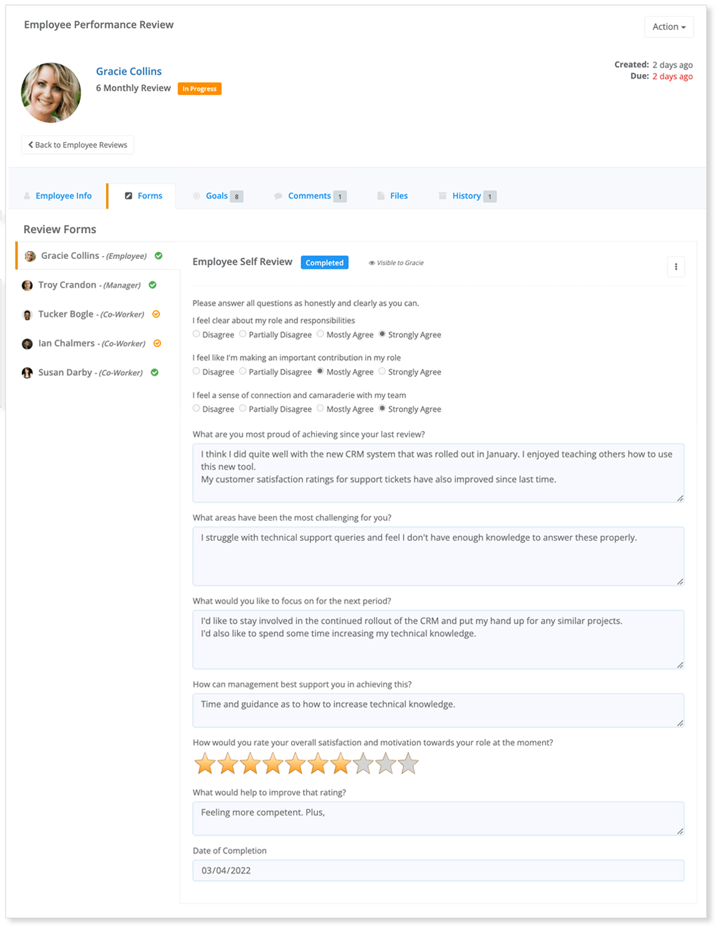Select Mostly Agree for the contribution question
Viewport: 721px width, 935px height.
tap(322, 371)
